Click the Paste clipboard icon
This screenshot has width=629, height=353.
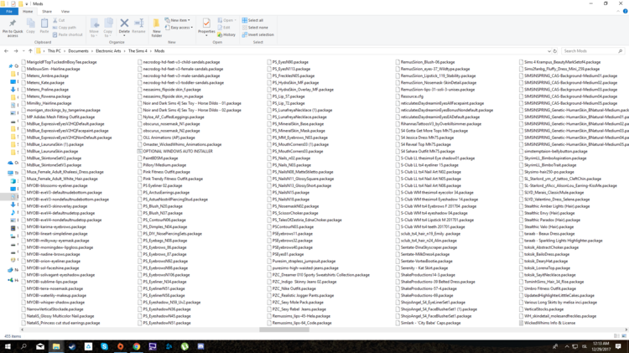pyautogui.click(x=44, y=23)
